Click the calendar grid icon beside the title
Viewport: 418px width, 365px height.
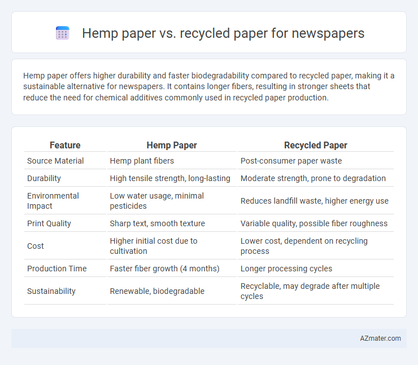(63, 33)
